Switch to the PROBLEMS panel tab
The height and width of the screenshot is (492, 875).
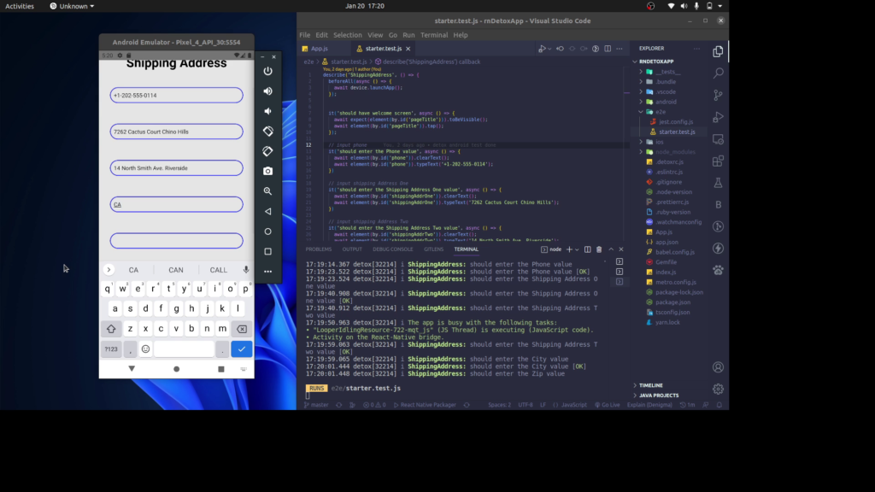coord(319,249)
